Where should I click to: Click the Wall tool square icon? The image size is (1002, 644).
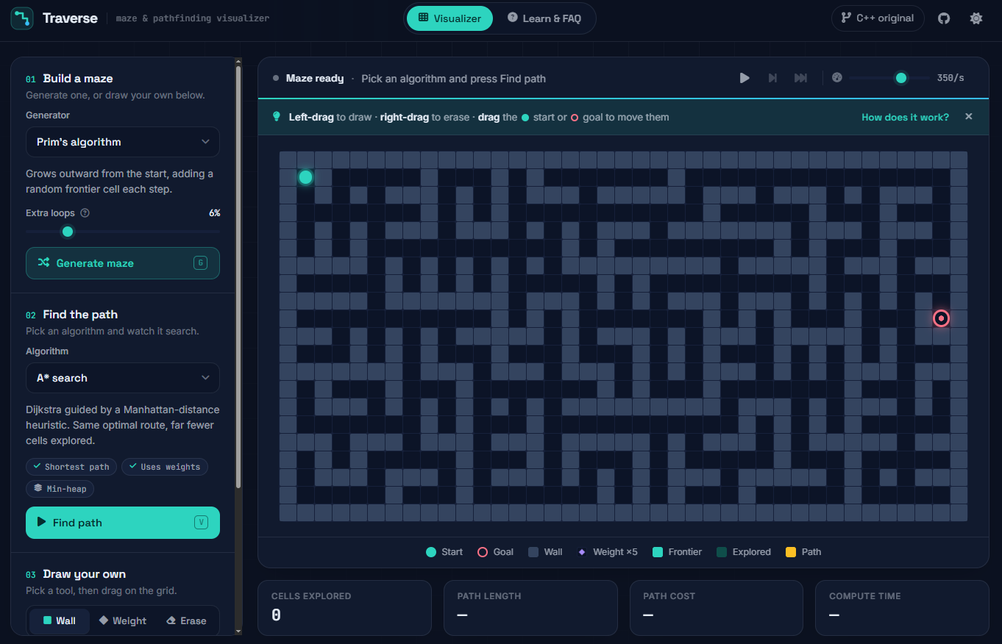coord(47,620)
